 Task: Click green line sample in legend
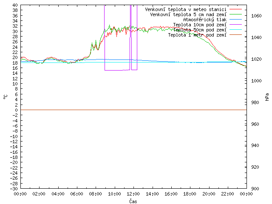point(235,14)
